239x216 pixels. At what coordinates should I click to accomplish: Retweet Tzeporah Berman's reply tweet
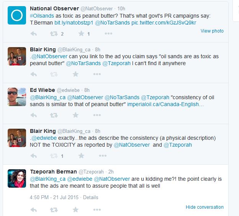[x=54, y=209]
